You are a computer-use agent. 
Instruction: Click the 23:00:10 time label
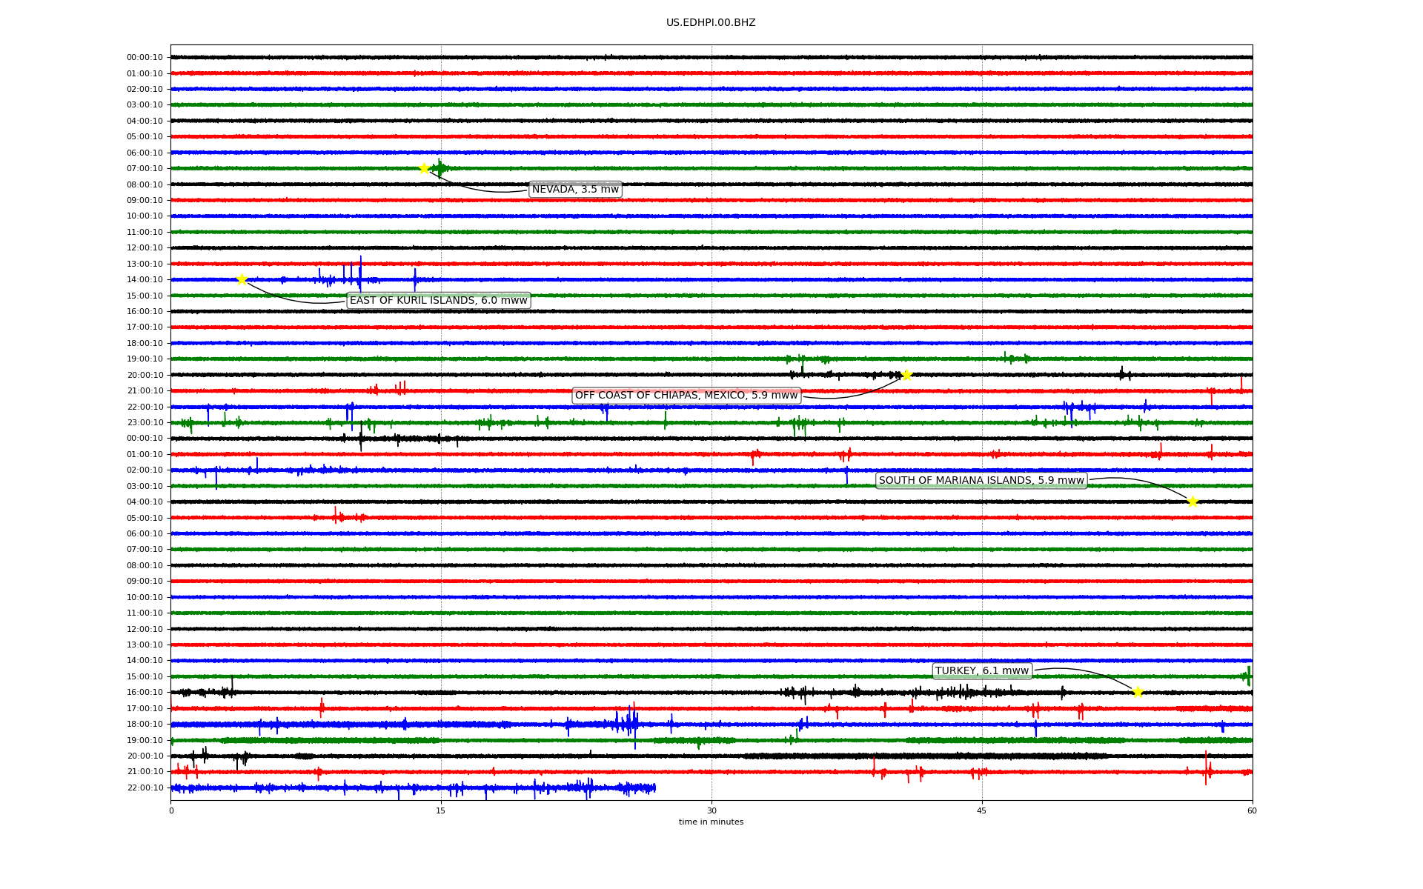click(145, 423)
